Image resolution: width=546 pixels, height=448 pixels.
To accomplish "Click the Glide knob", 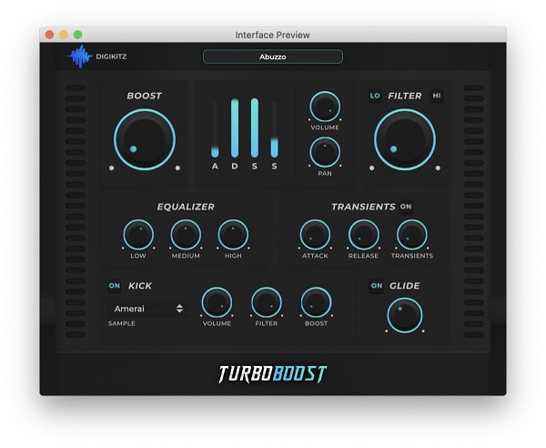I will (x=404, y=315).
